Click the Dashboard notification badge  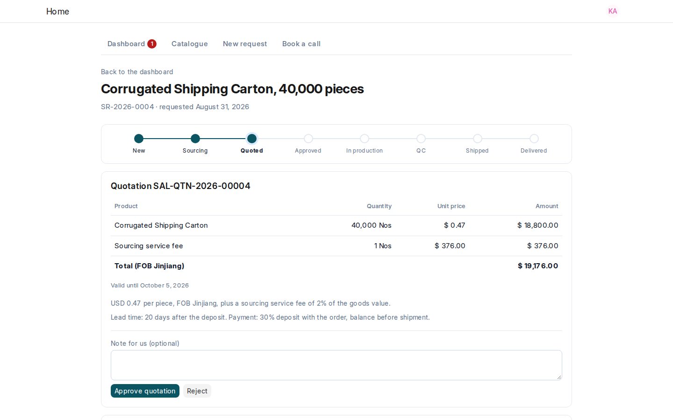pos(152,44)
